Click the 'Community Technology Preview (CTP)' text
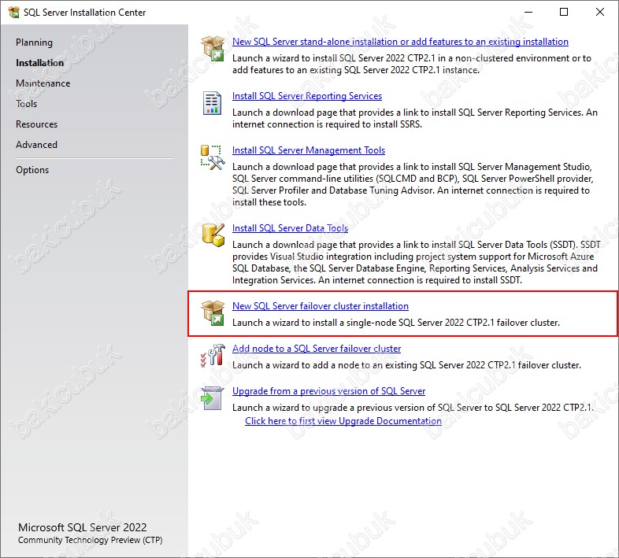Image resolution: width=619 pixels, height=558 pixels. (91, 540)
